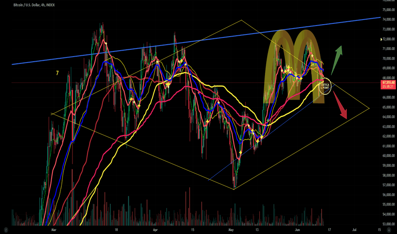Click the 60,000.00 price axis label
397x234 pixels.
[x=388, y=156]
